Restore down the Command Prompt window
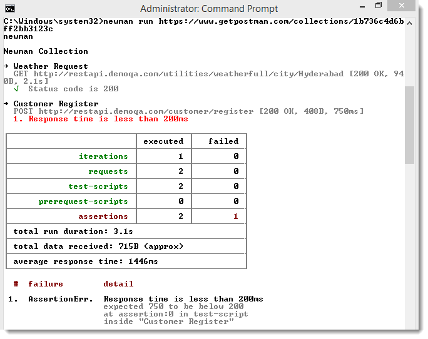 [x=379, y=6]
